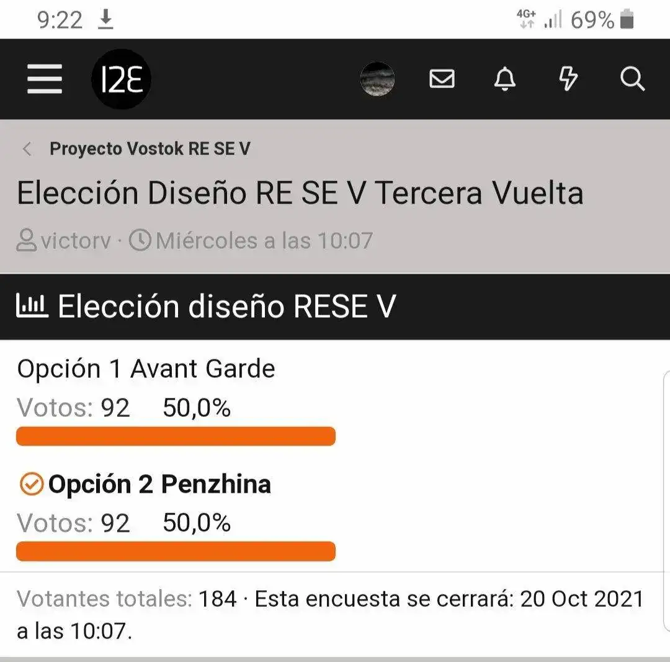Tap the thread title Tercera Vuelta
670x662 pixels.
(x=300, y=193)
